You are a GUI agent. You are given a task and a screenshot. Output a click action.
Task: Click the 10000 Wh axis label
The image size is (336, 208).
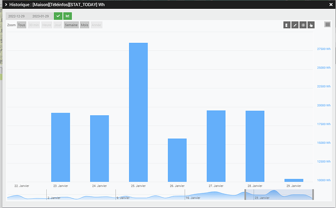click(324, 180)
